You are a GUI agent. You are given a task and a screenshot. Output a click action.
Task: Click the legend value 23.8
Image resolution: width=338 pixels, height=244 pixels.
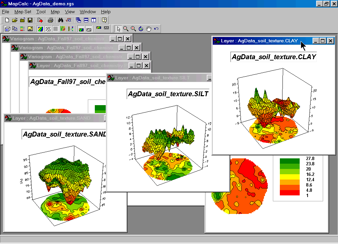coord(310,164)
